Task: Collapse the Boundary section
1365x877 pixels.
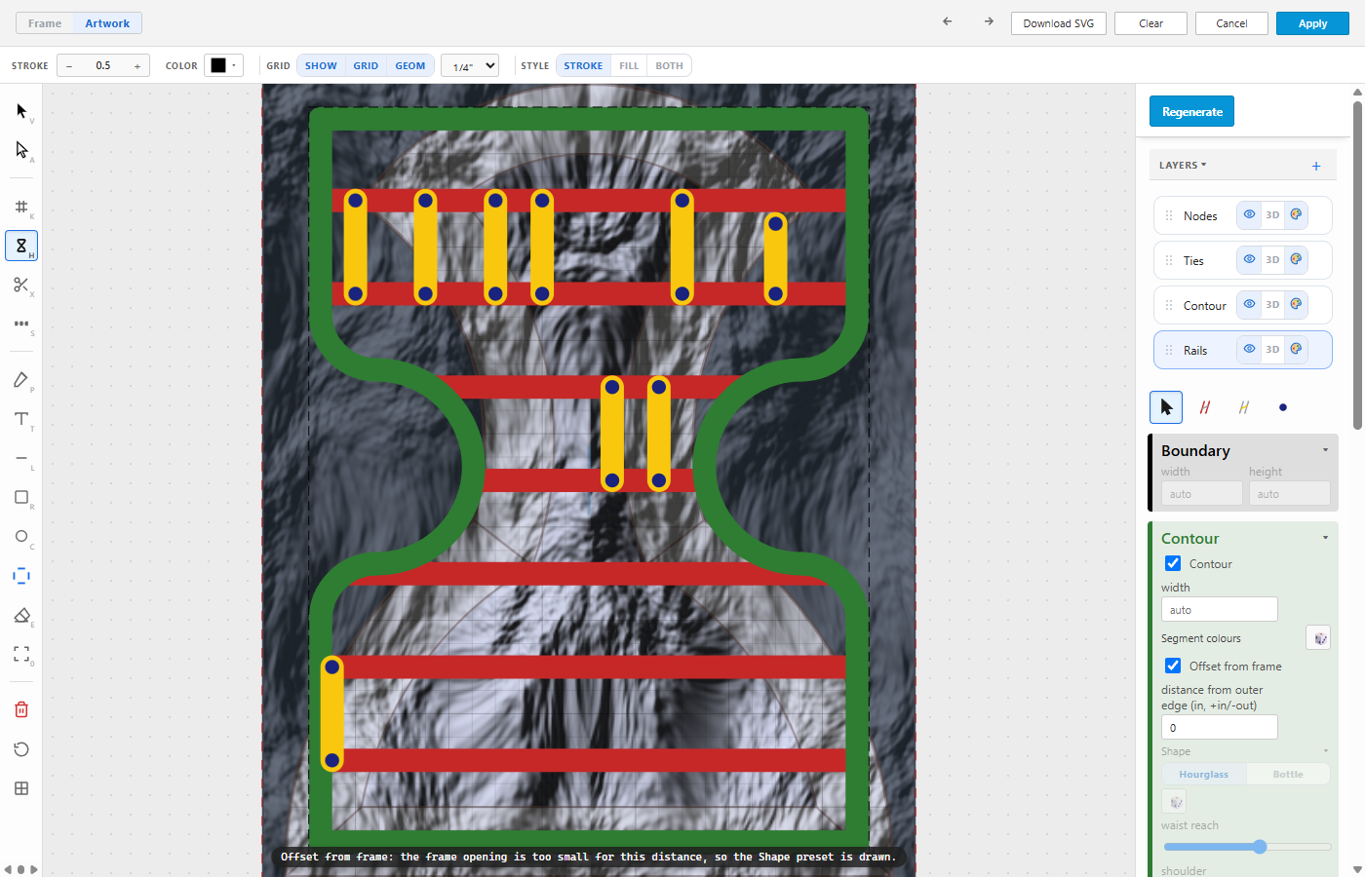Action: point(1325,450)
